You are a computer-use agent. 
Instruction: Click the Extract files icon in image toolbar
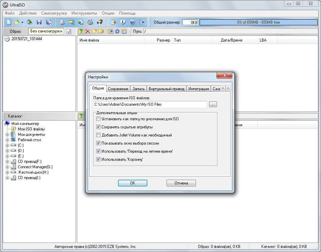(x=111, y=31)
